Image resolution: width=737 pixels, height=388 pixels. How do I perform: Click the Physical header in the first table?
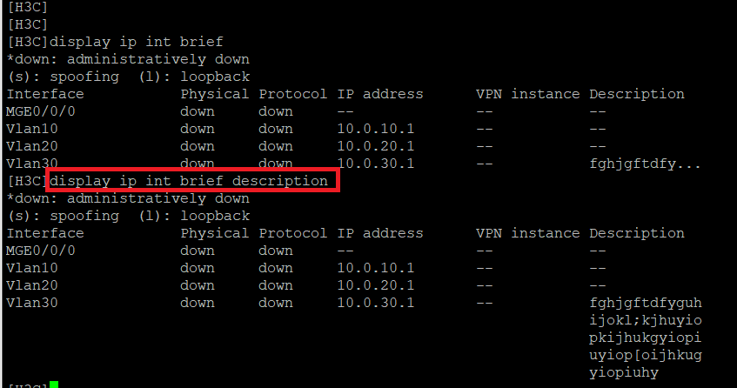(215, 94)
